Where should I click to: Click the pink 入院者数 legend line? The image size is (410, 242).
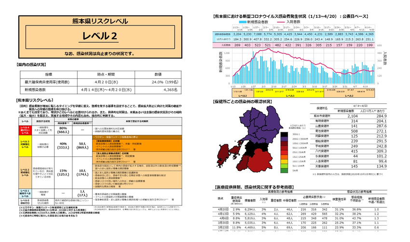[281, 22]
